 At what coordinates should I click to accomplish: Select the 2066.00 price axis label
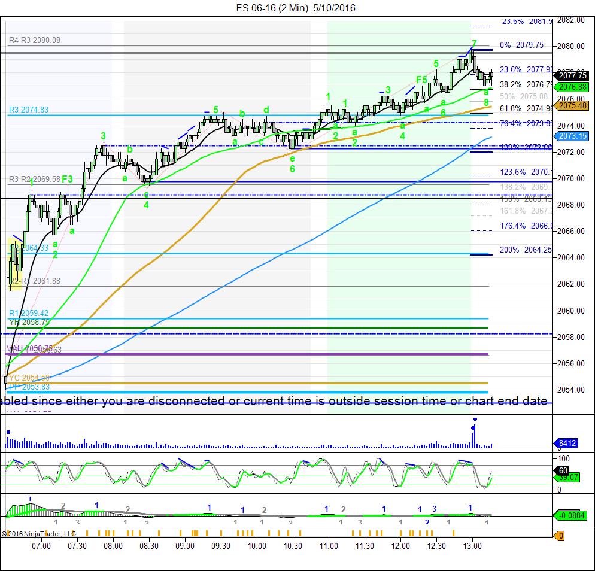point(571,231)
